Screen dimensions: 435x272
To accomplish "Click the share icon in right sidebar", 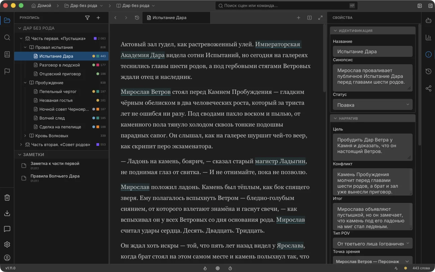I will (428, 88).
